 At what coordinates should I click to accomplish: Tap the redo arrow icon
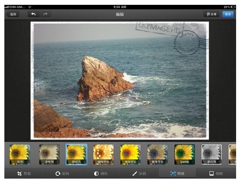tap(46, 14)
